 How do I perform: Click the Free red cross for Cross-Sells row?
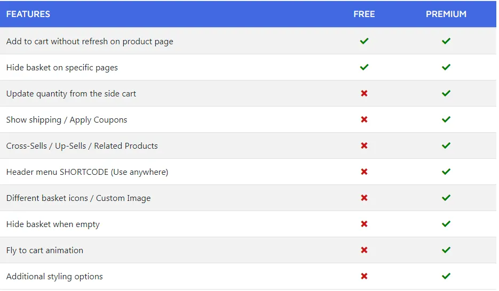coord(364,145)
